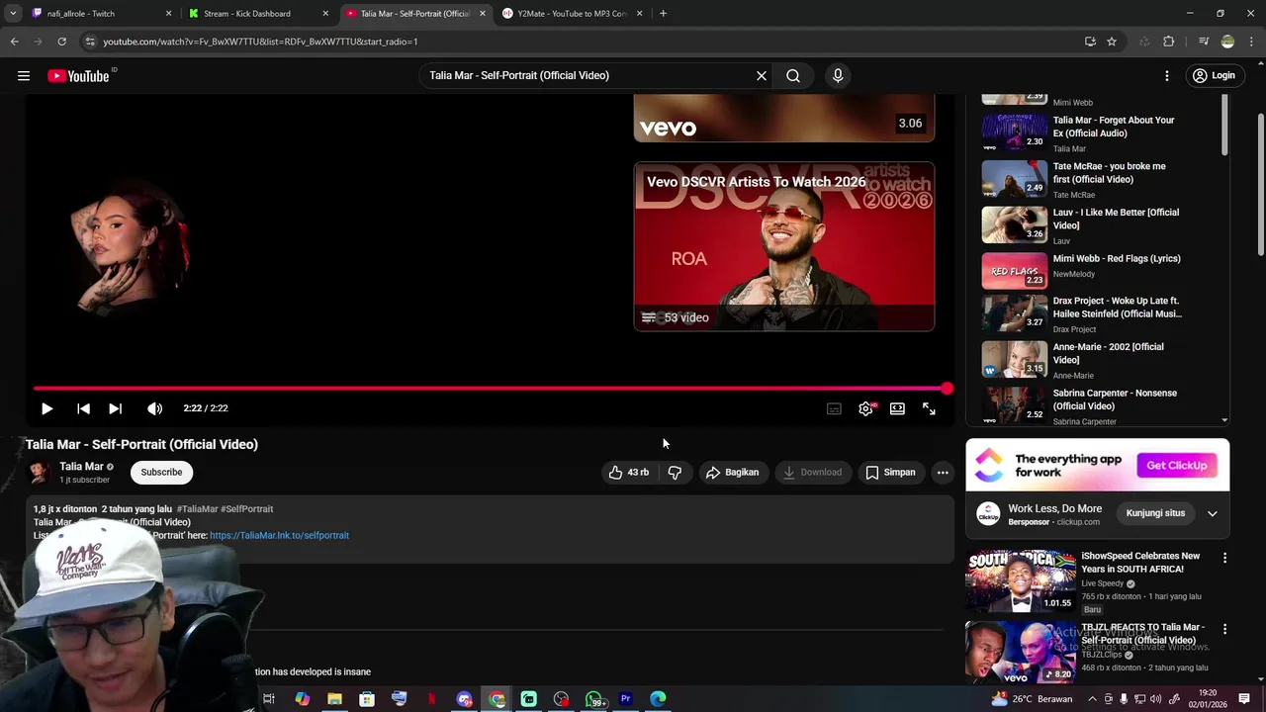Dislike the video

click(x=675, y=473)
